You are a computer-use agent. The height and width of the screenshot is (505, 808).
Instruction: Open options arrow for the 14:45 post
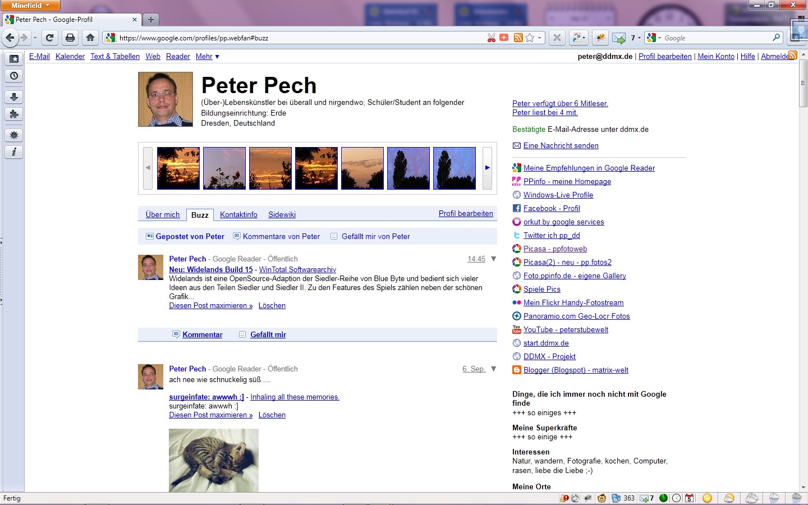(494, 259)
